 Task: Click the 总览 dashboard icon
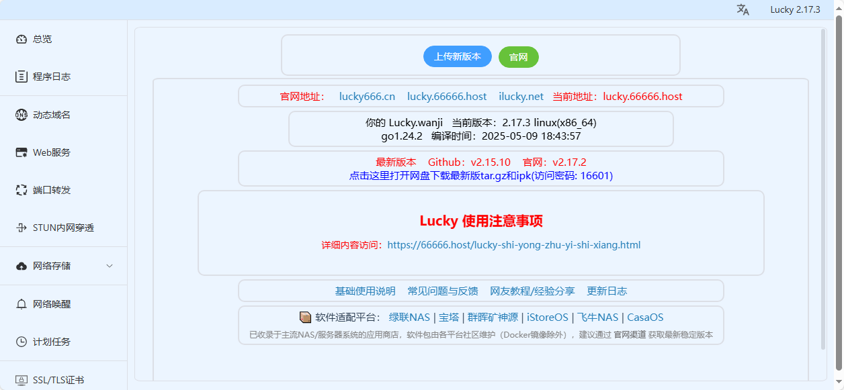pos(21,39)
